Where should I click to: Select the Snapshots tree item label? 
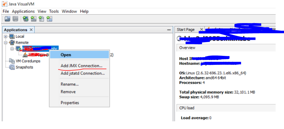(24, 67)
